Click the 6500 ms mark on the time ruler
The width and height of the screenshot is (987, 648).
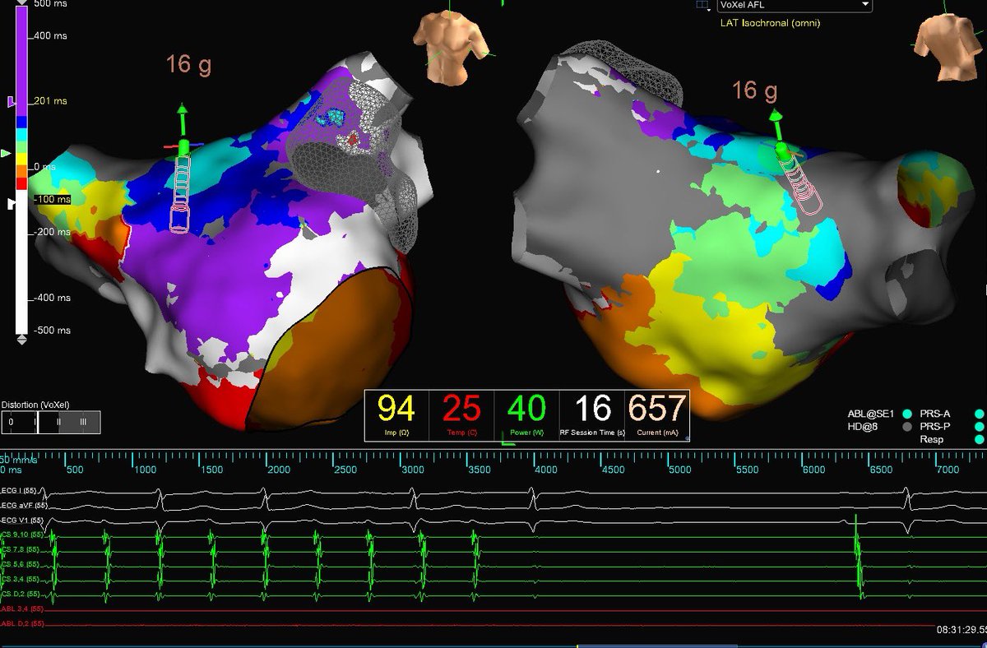click(x=881, y=470)
